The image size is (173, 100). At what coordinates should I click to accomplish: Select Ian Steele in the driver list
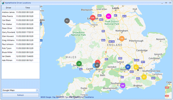click(21, 56)
